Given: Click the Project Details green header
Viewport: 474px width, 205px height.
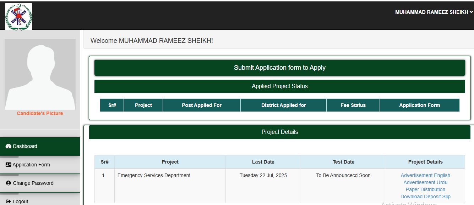Looking at the screenshot, I should click(x=280, y=132).
